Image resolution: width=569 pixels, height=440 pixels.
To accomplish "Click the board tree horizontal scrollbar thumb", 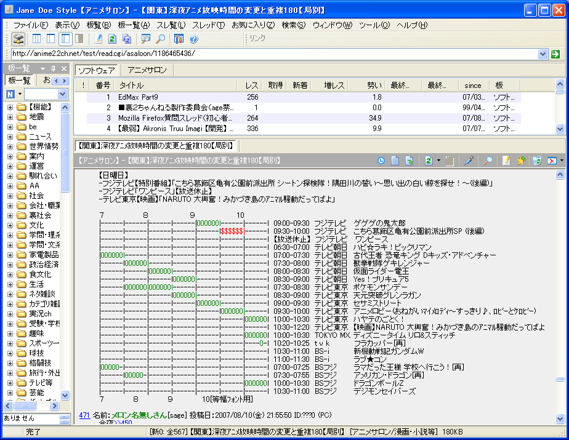I will click(x=25, y=406).
